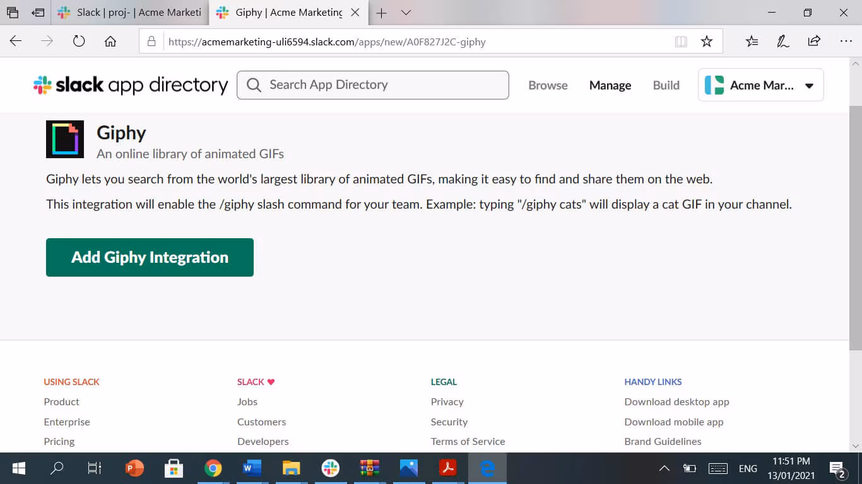The width and height of the screenshot is (862, 484).
Task: Open reading view from address bar
Action: click(681, 42)
